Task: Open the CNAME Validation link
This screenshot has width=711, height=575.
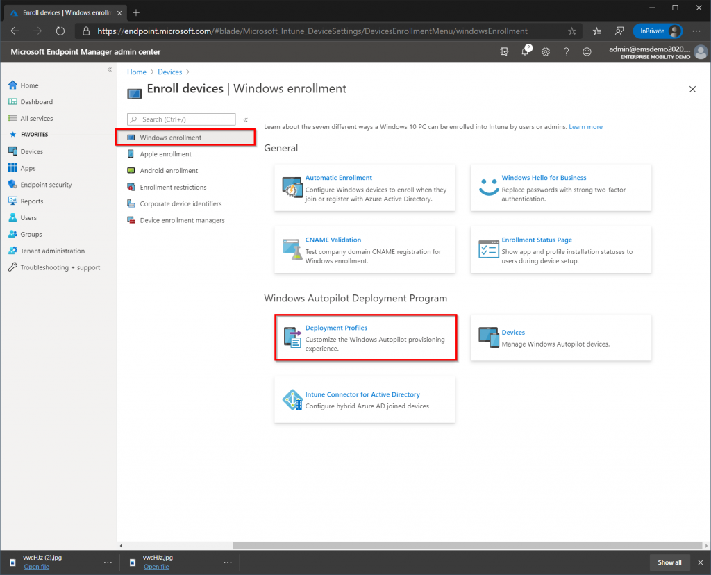Action: 333,240
